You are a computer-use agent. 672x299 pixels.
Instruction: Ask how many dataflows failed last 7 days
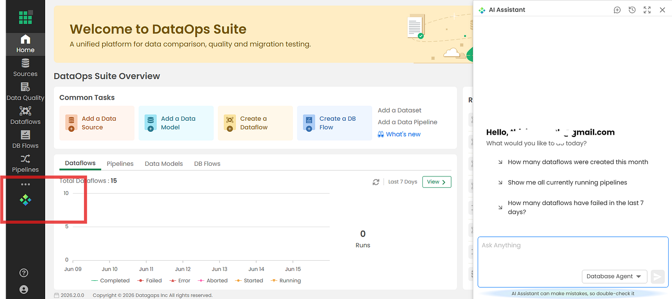[572, 207]
